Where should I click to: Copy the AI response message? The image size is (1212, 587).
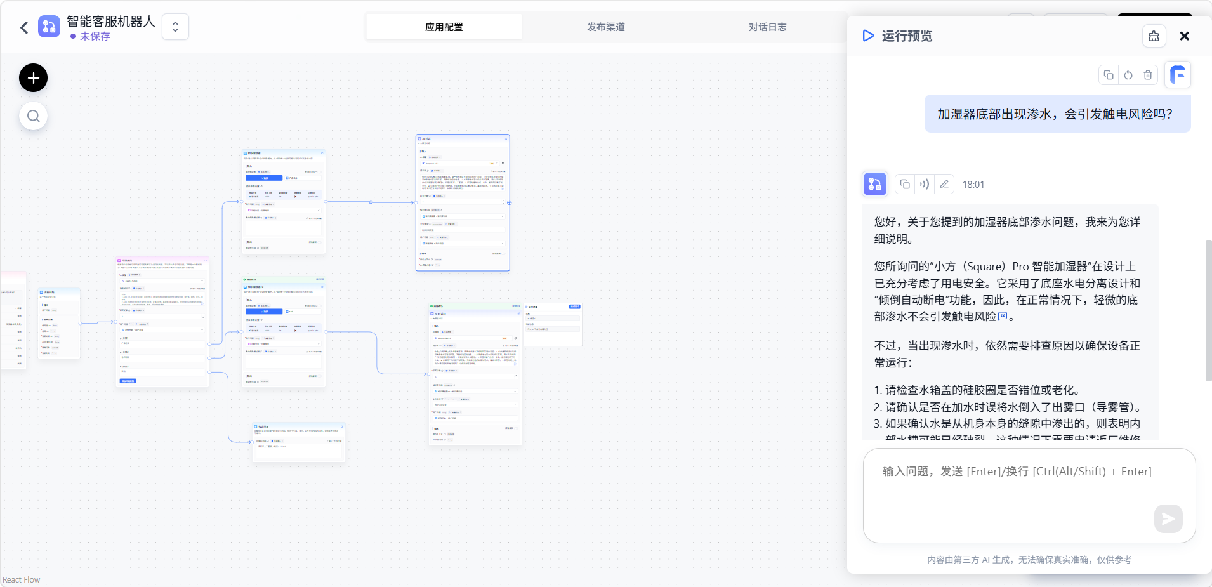[x=905, y=184]
